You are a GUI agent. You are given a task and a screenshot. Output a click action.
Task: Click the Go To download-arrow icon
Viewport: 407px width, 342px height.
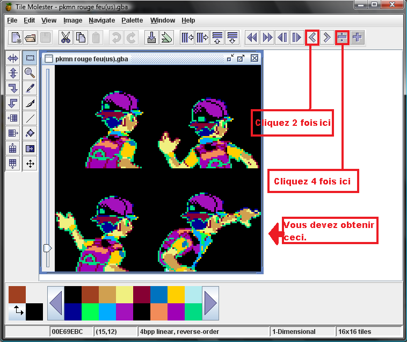pyautogui.click(x=151, y=38)
